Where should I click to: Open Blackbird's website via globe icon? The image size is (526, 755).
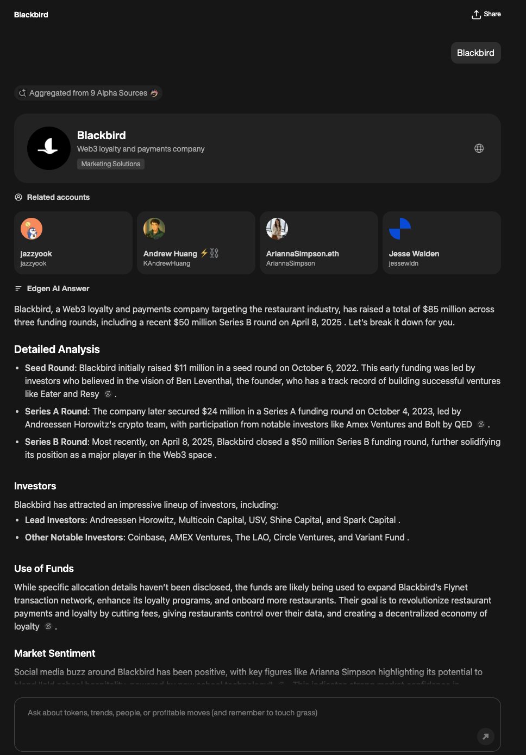pos(479,148)
